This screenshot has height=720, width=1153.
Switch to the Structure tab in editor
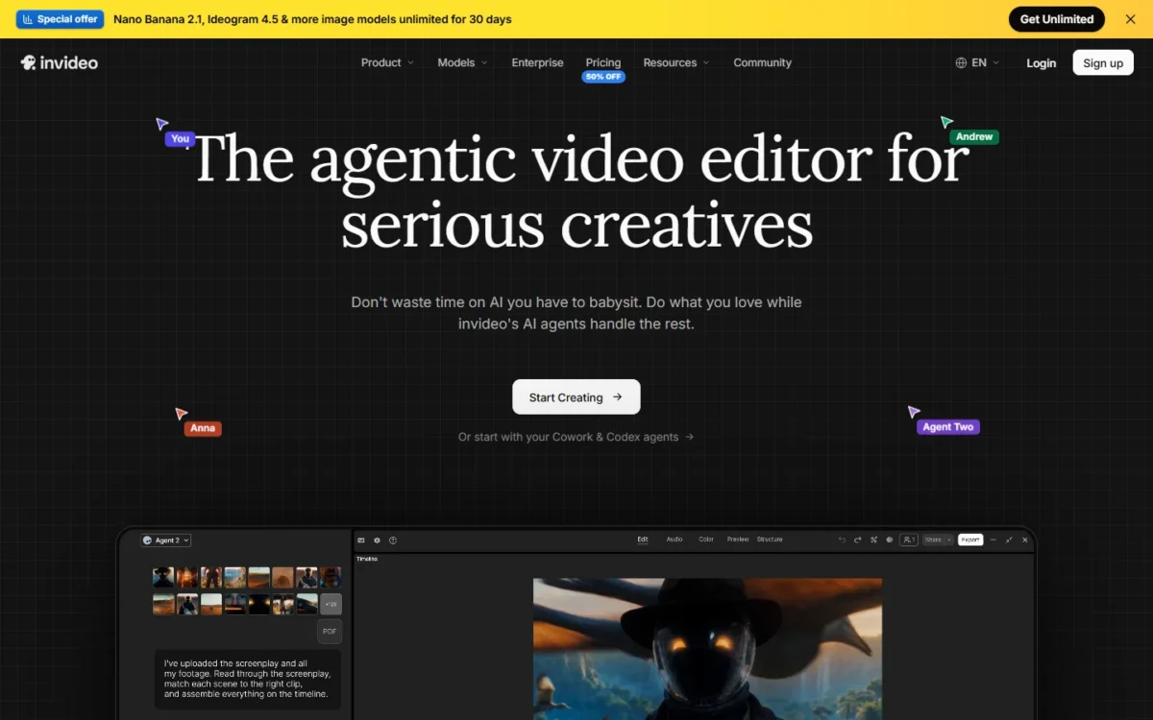pyautogui.click(x=770, y=540)
